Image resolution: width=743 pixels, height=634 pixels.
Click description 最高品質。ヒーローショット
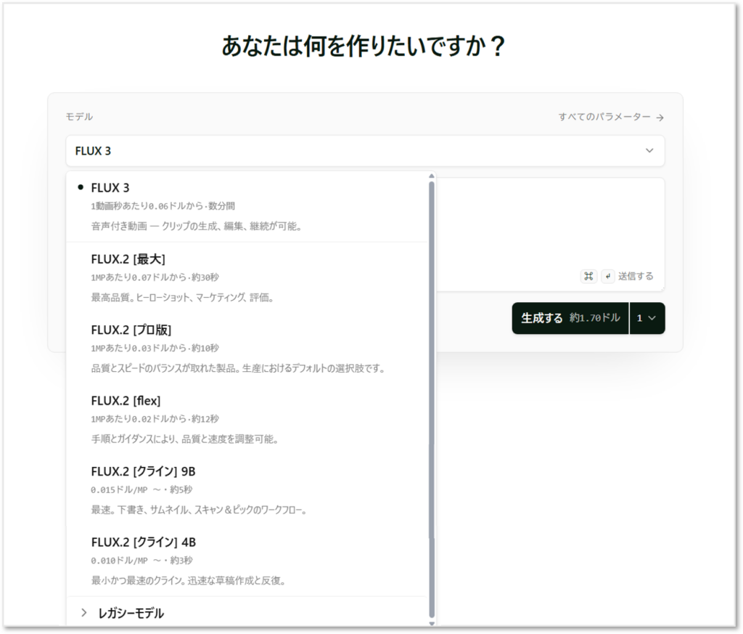pos(182,297)
